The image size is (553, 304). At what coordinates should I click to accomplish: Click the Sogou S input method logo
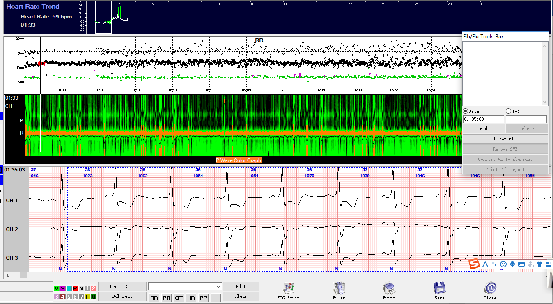[475, 264]
